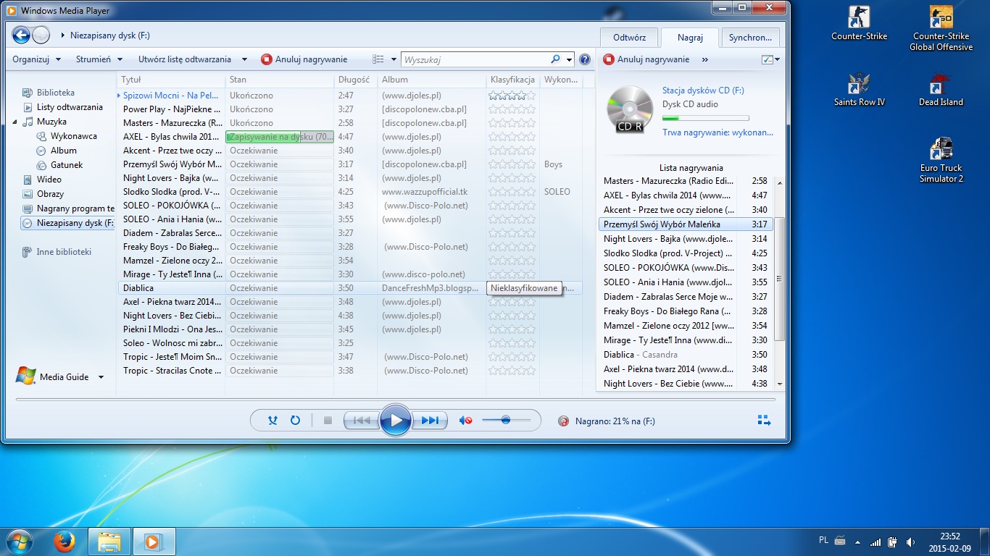Open the Help question mark icon
Image resolution: width=990 pixels, height=556 pixels.
click(585, 59)
